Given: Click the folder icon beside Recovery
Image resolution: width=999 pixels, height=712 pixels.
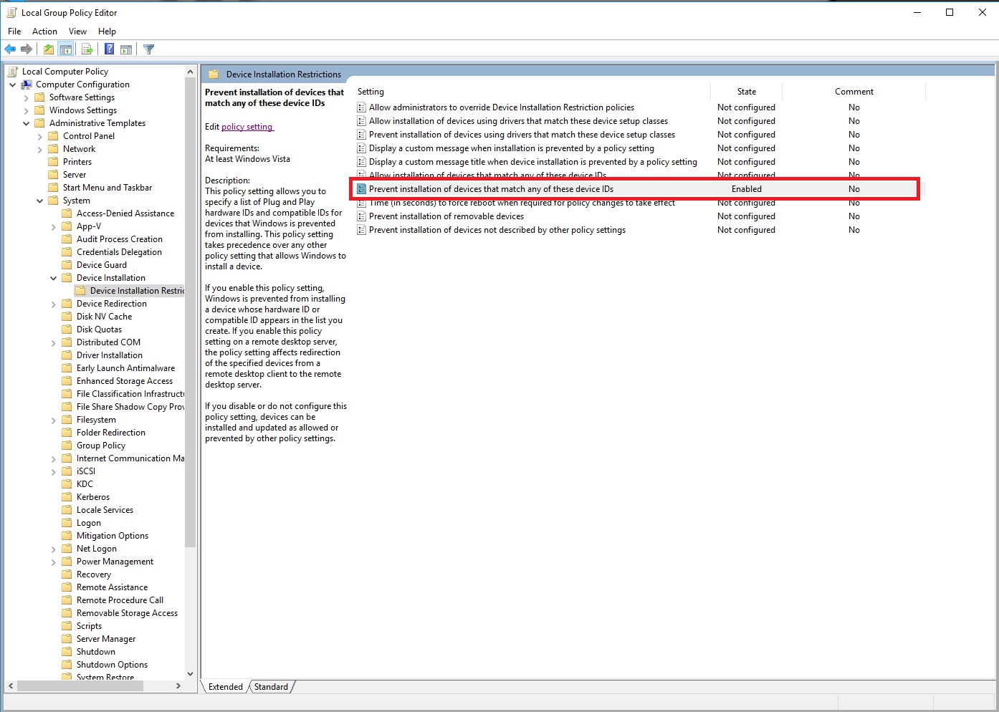Looking at the screenshot, I should pyautogui.click(x=67, y=574).
